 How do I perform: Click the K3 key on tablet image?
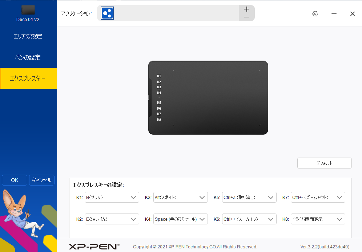[159, 87]
